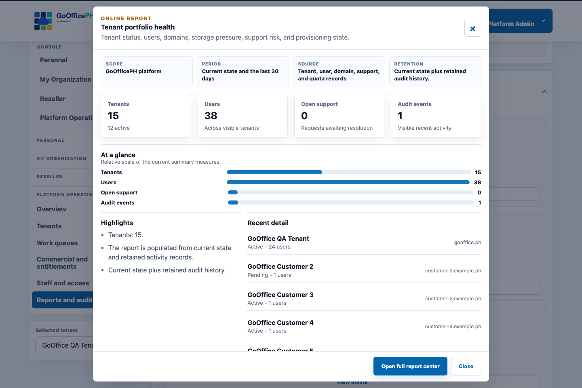Open the Selected tenant combo box
This screenshot has width=582, height=388.
pyautogui.click(x=65, y=346)
